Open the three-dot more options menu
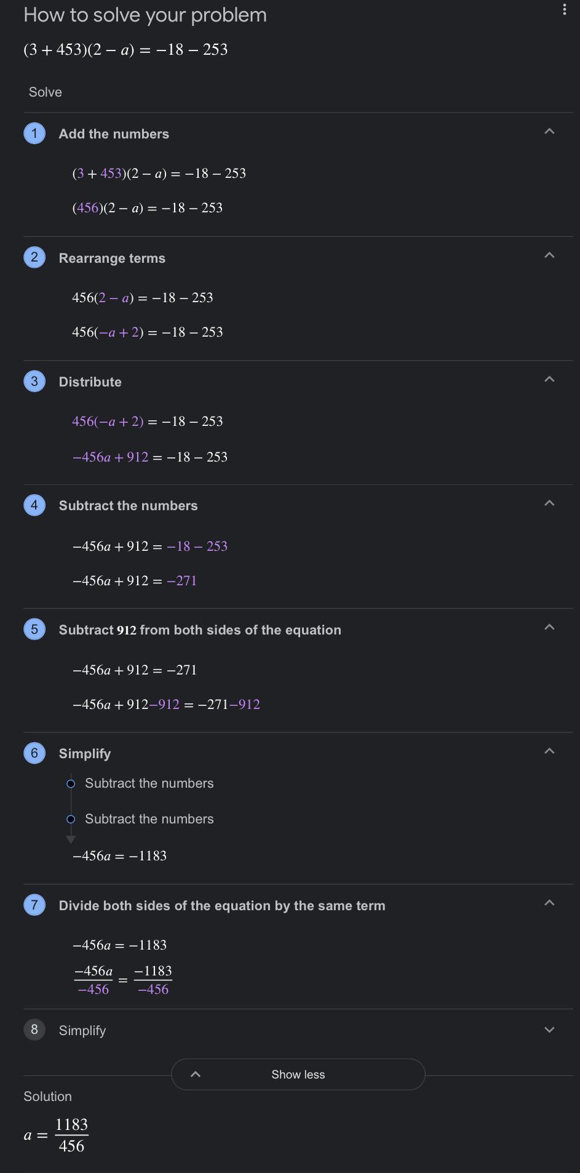Viewport: 580px width, 1173px height. click(564, 10)
